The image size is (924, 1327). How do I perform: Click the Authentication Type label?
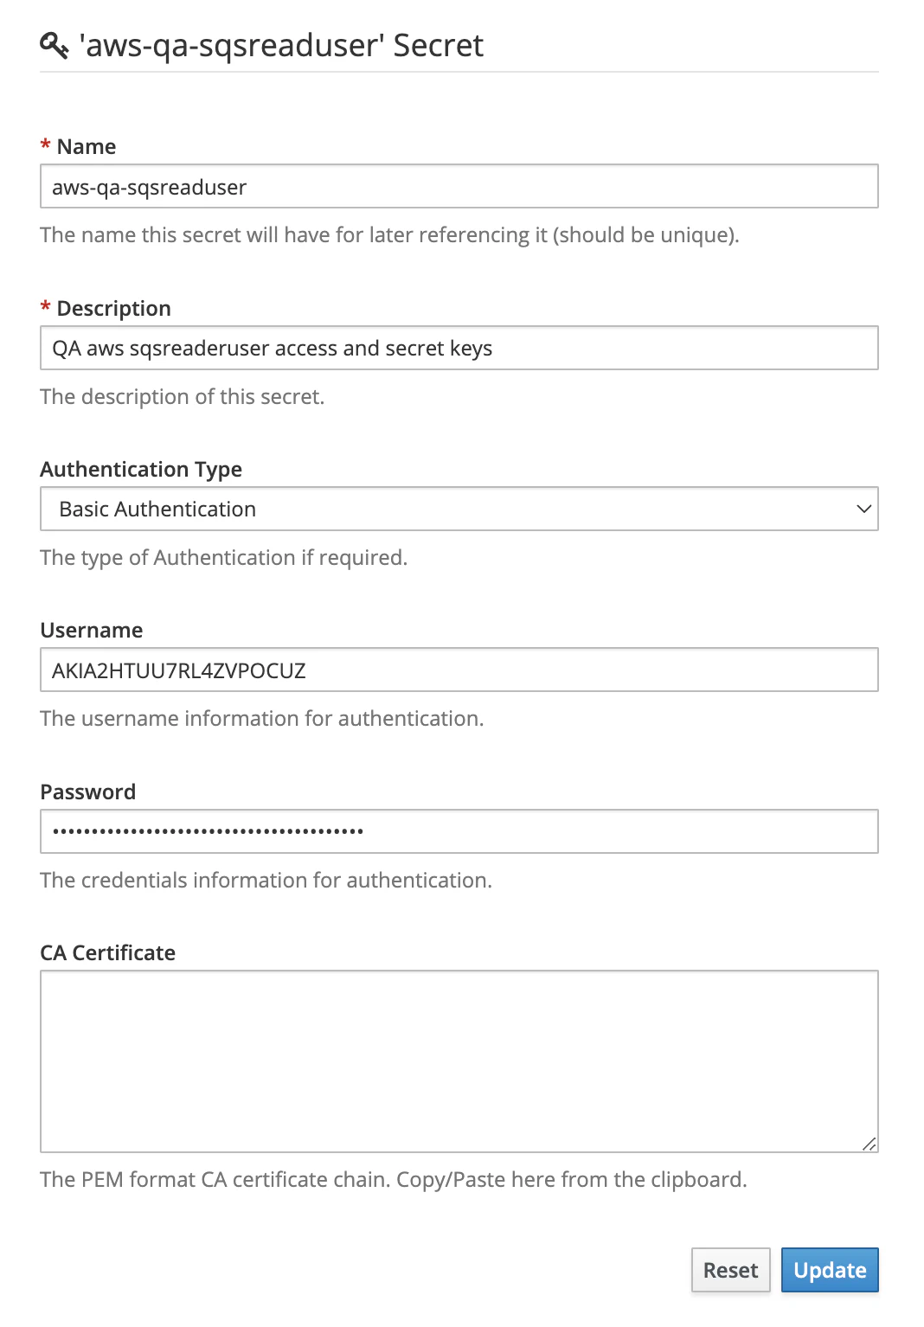coord(141,469)
